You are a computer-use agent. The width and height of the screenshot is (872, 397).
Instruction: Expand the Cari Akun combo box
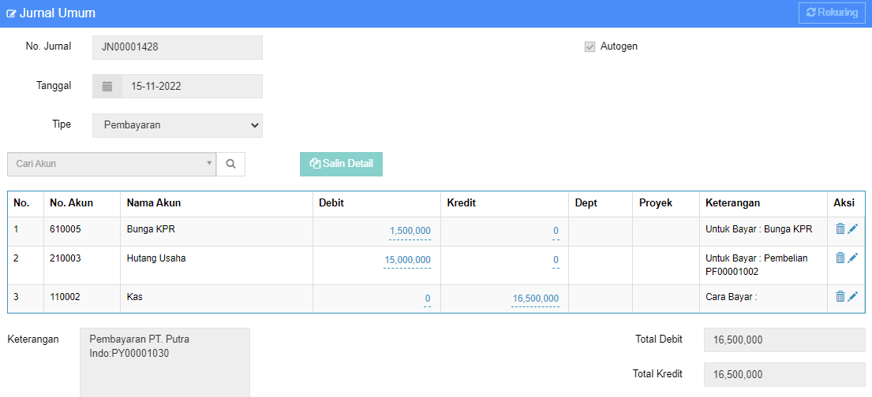(111, 165)
